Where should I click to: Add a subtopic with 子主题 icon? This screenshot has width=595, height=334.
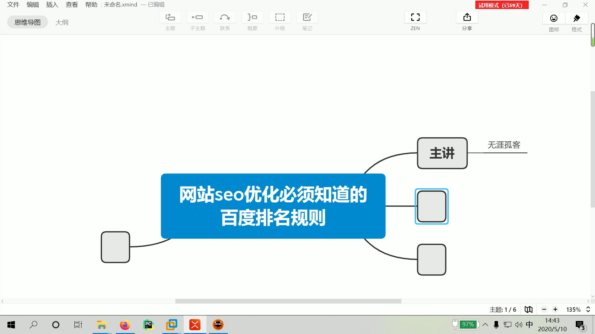[x=197, y=18]
